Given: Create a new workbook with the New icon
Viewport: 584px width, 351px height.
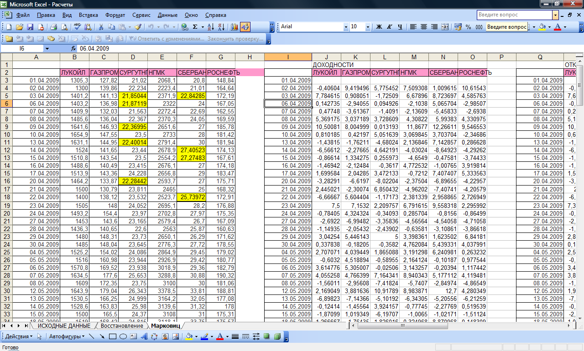Looking at the screenshot, I should tap(9, 27).
